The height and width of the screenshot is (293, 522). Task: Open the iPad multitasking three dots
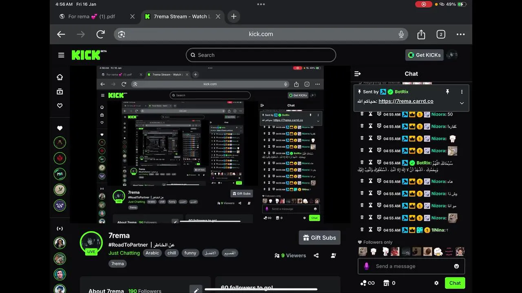point(261,4)
